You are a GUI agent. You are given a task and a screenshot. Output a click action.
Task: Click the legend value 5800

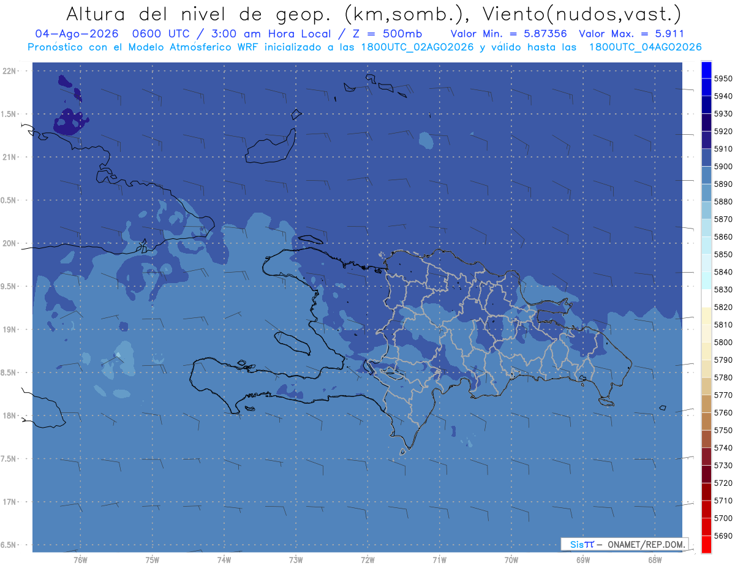[723, 343]
